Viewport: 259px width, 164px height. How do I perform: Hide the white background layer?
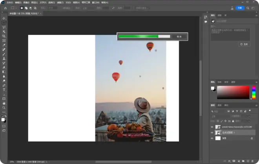click(x=212, y=138)
